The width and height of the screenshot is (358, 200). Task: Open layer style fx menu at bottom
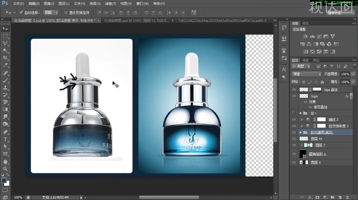[310, 197]
